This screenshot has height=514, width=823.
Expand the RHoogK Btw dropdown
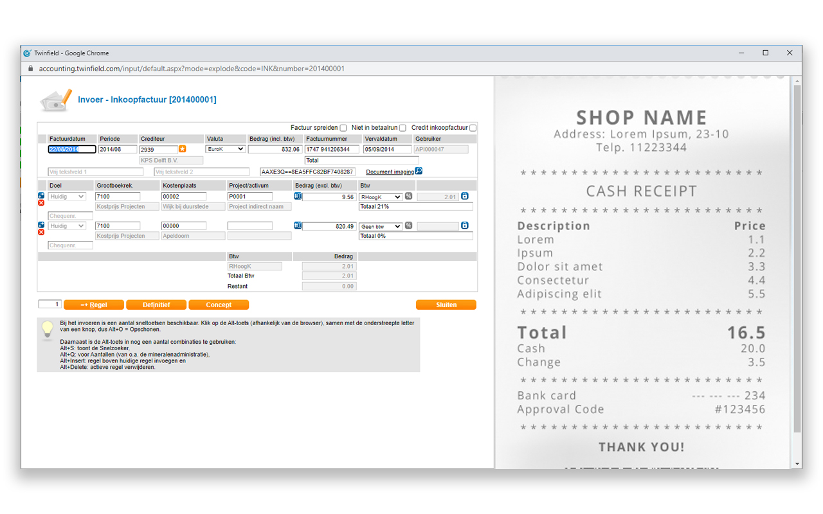pyautogui.click(x=381, y=197)
